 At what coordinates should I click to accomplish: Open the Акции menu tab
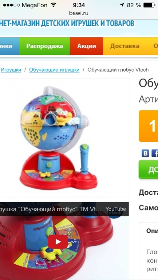click(87, 46)
